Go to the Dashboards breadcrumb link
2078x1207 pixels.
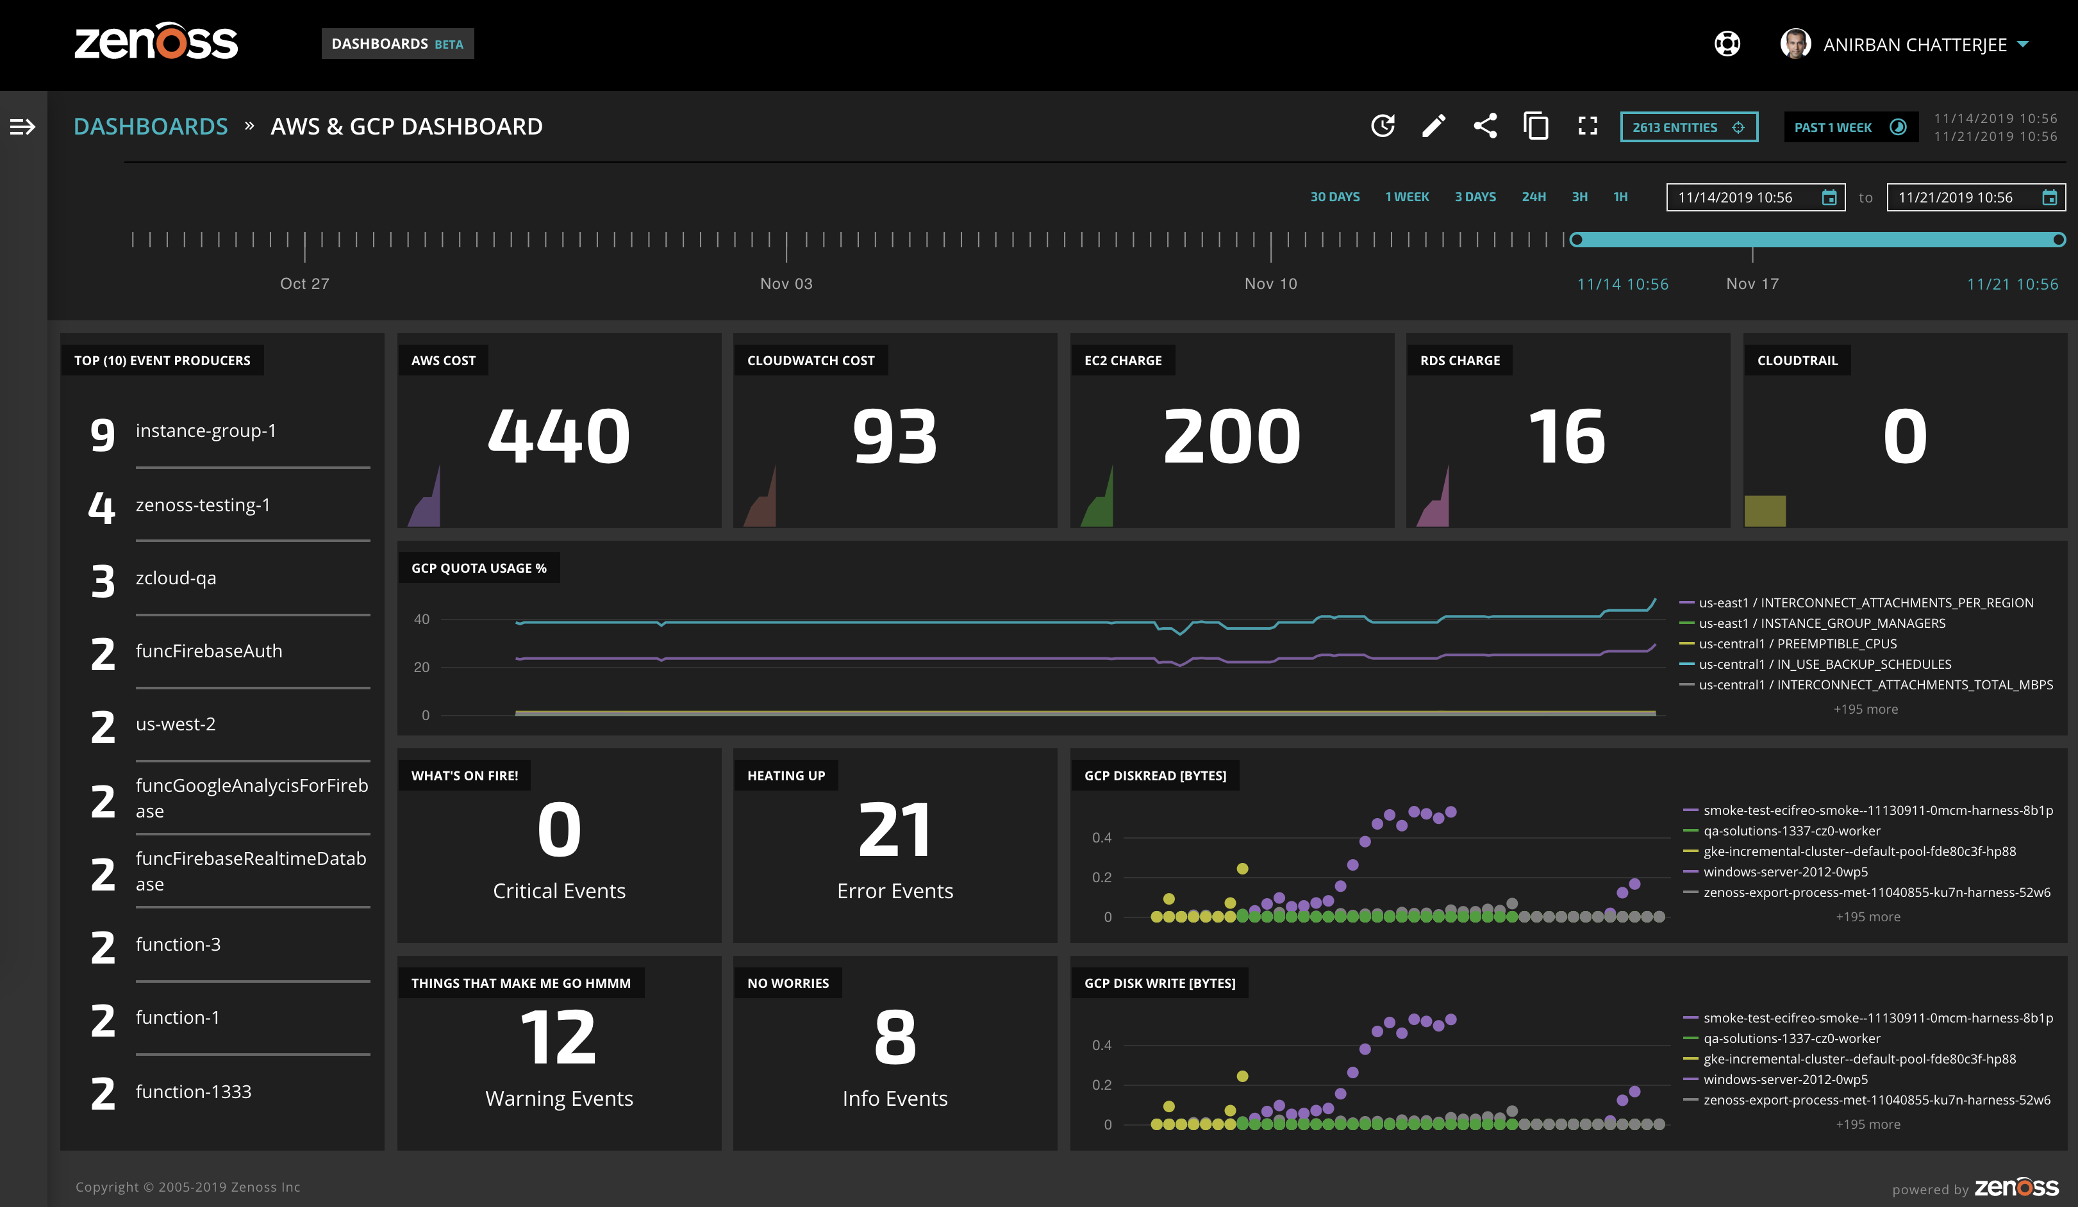click(x=150, y=127)
